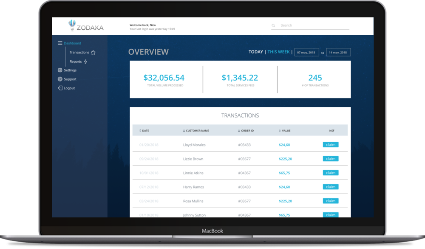Focus the Search input field
Viewport: 425px width, 249px height.
310,25
